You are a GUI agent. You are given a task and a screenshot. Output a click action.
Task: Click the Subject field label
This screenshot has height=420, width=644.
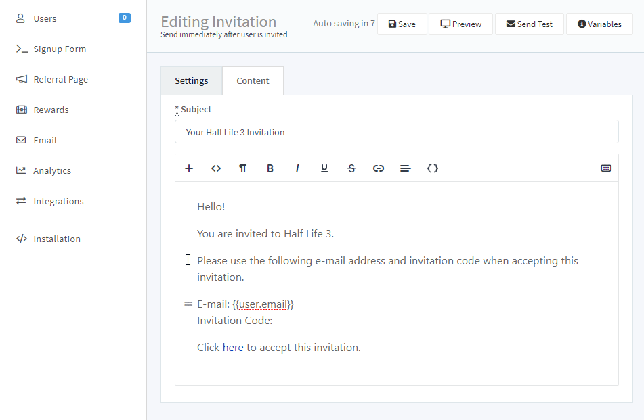193,110
